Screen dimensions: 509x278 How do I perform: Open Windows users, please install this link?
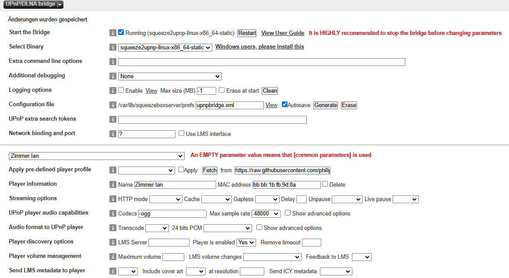[260, 47]
